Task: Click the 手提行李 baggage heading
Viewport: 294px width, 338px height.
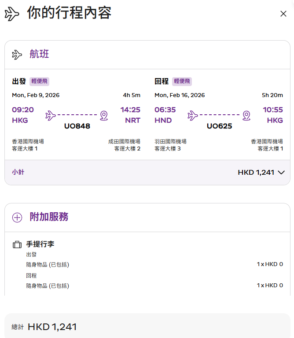Action: point(40,244)
